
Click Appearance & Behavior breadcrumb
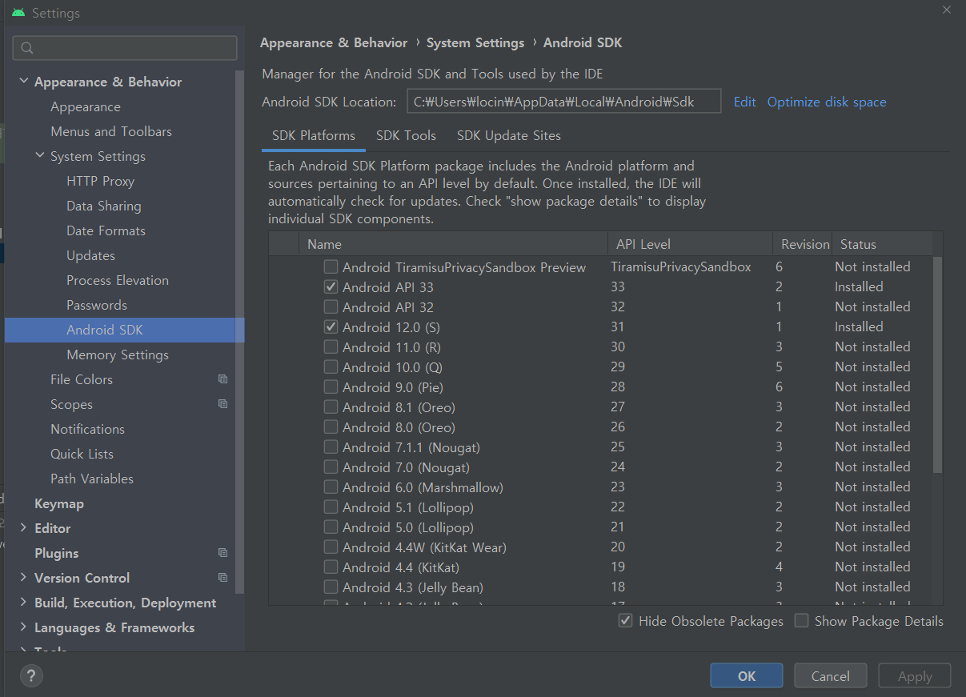(334, 43)
